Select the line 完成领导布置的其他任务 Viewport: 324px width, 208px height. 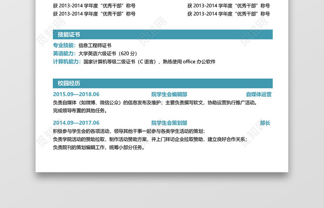pyautogui.click(x=80, y=111)
